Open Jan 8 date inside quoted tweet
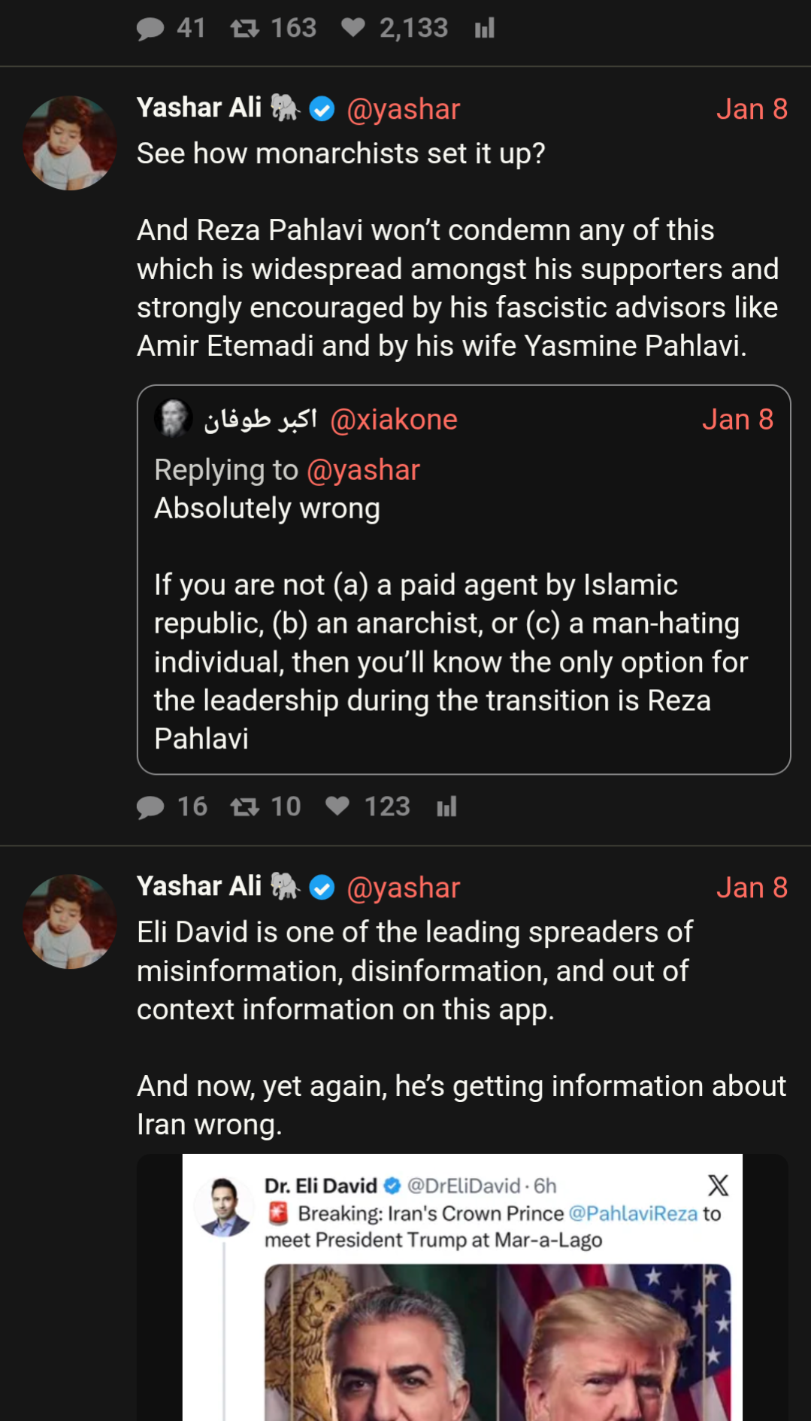The image size is (811, 1421). click(737, 420)
